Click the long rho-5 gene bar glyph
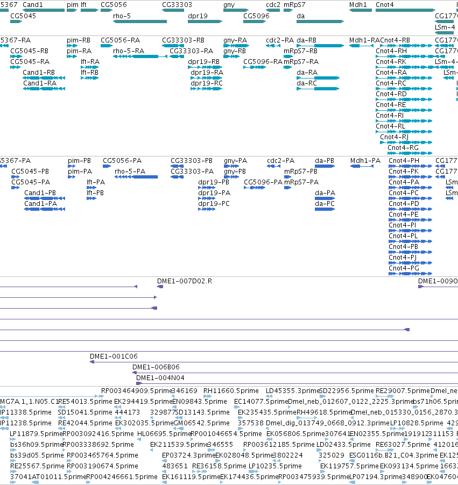458x485 pixels. click(x=140, y=22)
